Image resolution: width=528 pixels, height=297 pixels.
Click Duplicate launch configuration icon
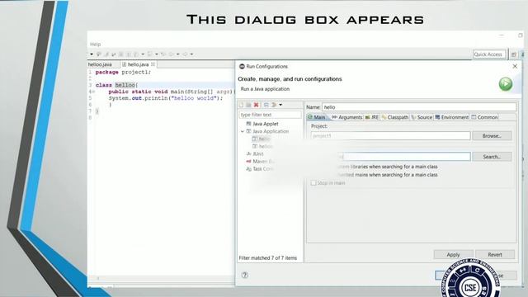pyautogui.click(x=248, y=105)
